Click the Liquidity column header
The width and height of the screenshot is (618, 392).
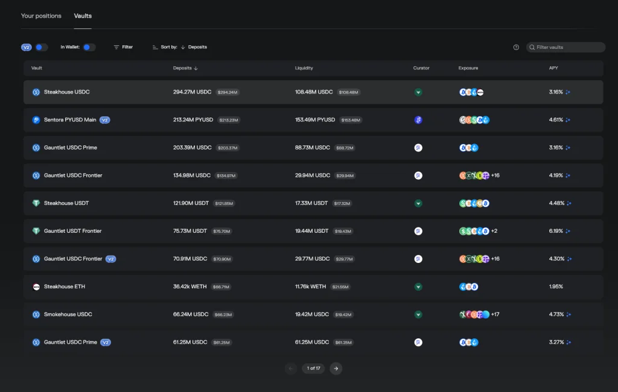(304, 68)
